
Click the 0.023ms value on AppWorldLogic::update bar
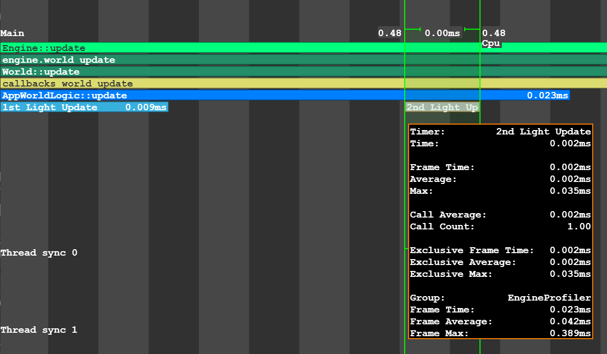click(x=547, y=95)
